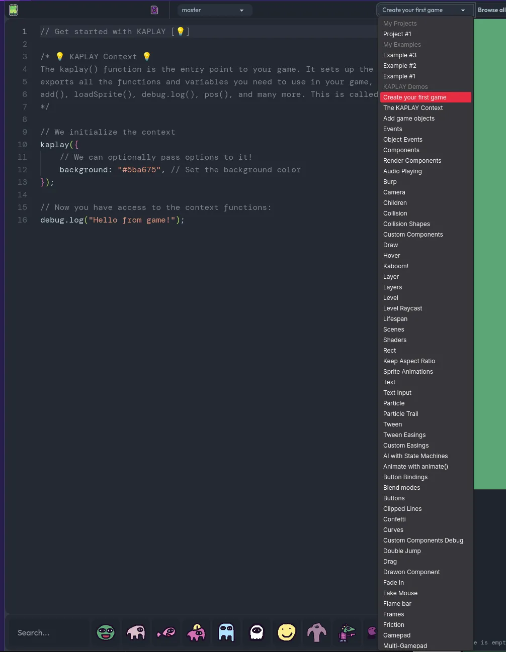Click the purple file icon in top bar

point(154,10)
